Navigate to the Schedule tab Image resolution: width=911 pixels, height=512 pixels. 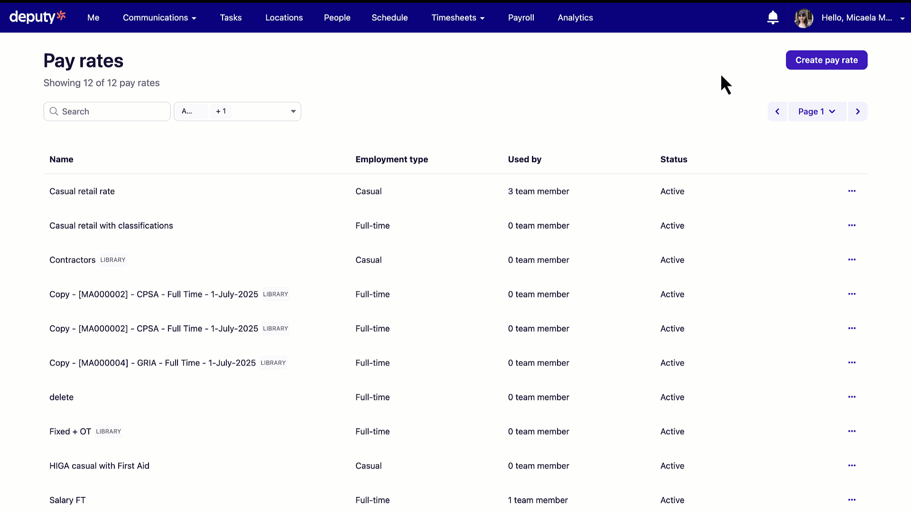coord(390,18)
